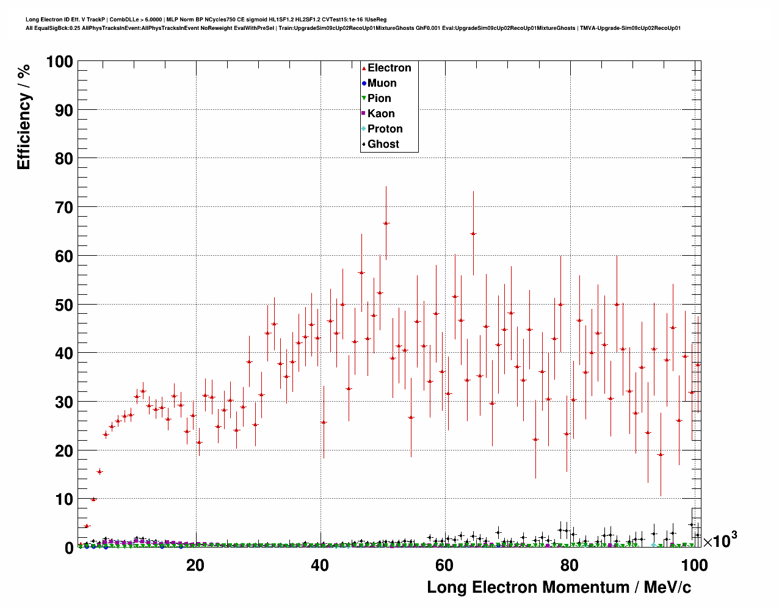Click the y-axis label 10
Screen dimensions: 779x608
pyautogui.click(x=64, y=499)
